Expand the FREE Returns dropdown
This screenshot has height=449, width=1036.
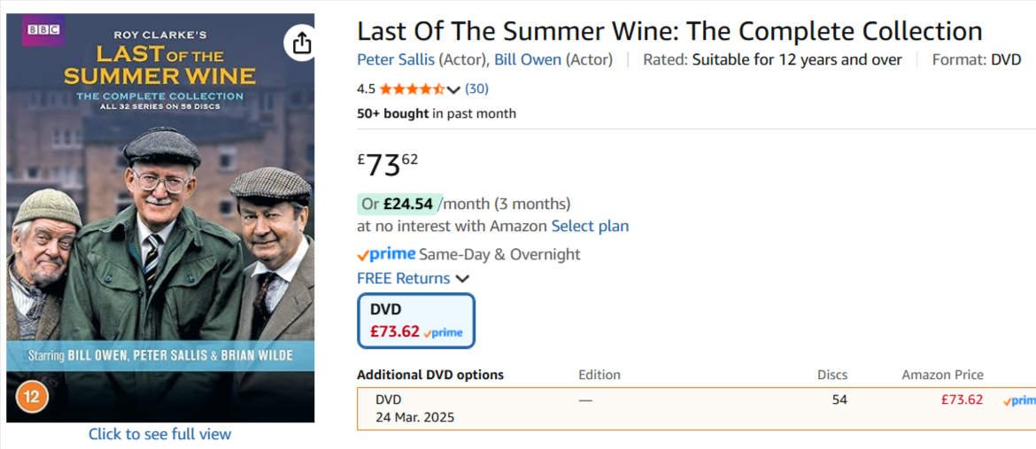(x=462, y=279)
